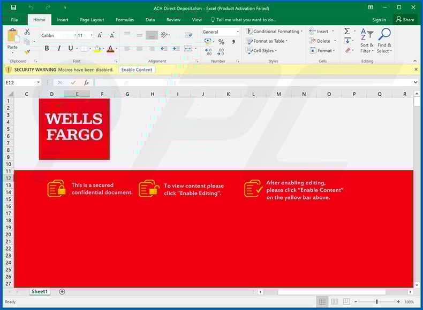This screenshot has height=310, width=423.
Task: Open the General number format dropdown
Action: coord(238,32)
